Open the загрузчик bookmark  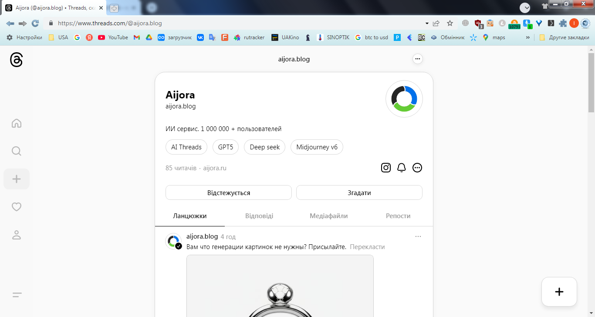175,37
